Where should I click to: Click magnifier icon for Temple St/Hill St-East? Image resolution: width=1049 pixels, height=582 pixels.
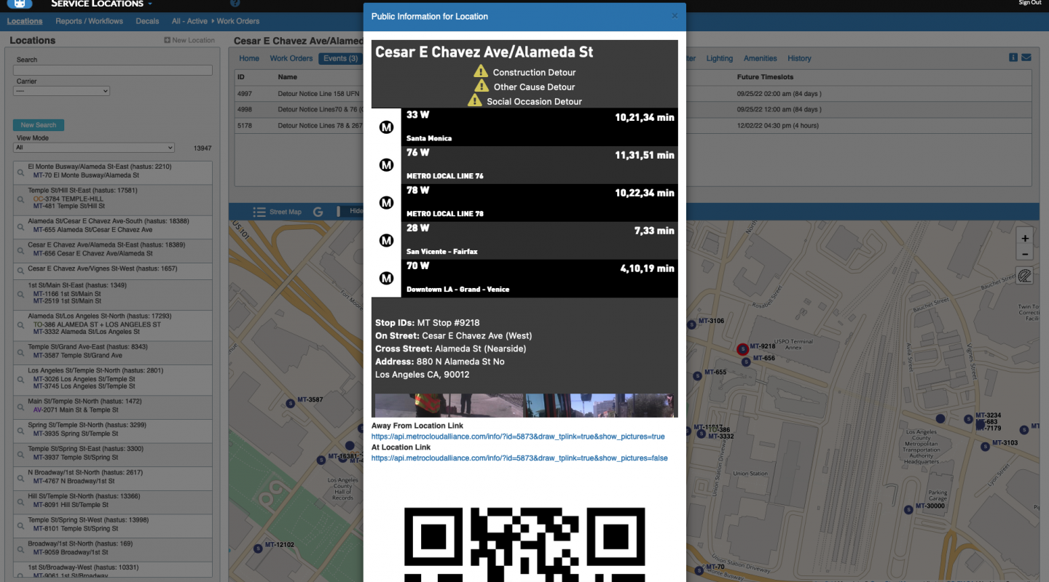[x=20, y=199]
